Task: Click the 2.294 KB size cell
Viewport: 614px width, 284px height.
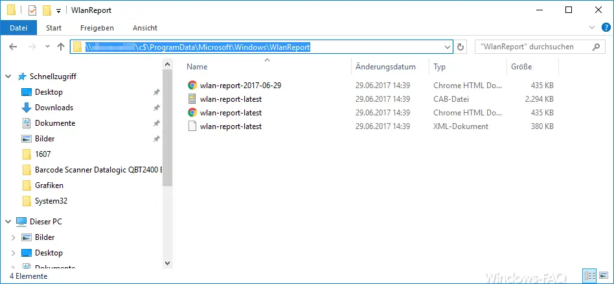Action: pos(540,99)
